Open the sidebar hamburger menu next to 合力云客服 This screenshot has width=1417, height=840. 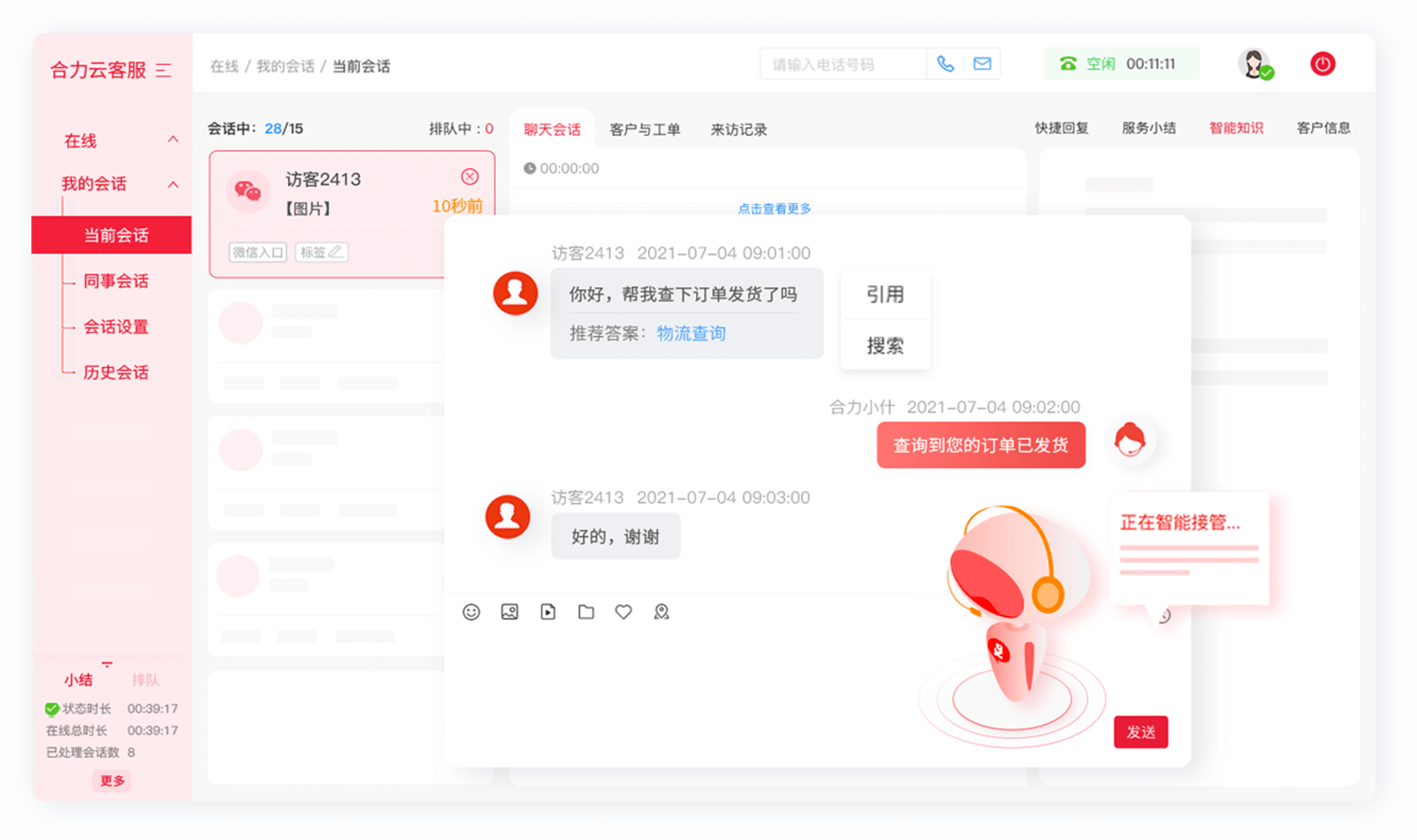[164, 70]
